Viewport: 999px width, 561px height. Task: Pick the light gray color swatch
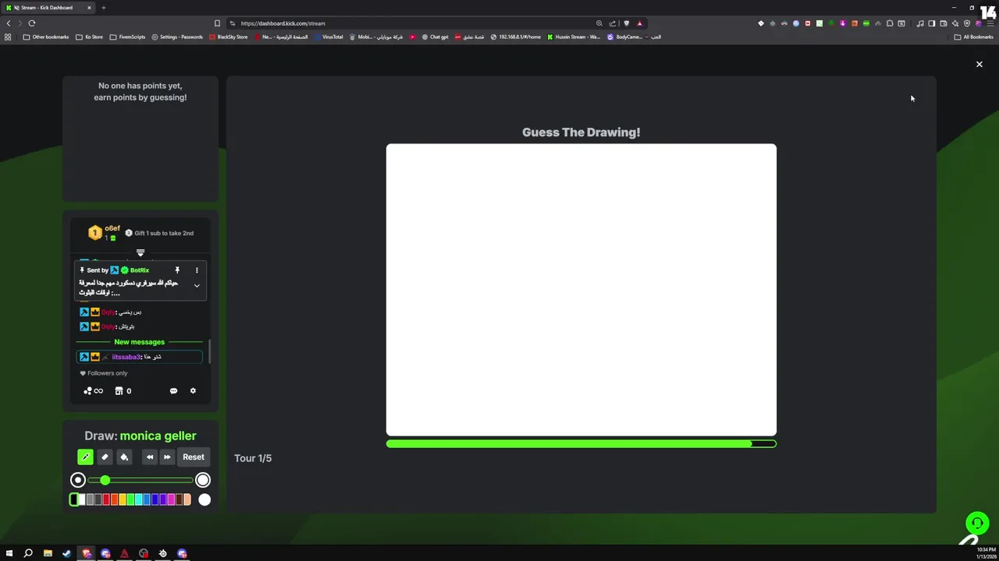[x=90, y=499]
